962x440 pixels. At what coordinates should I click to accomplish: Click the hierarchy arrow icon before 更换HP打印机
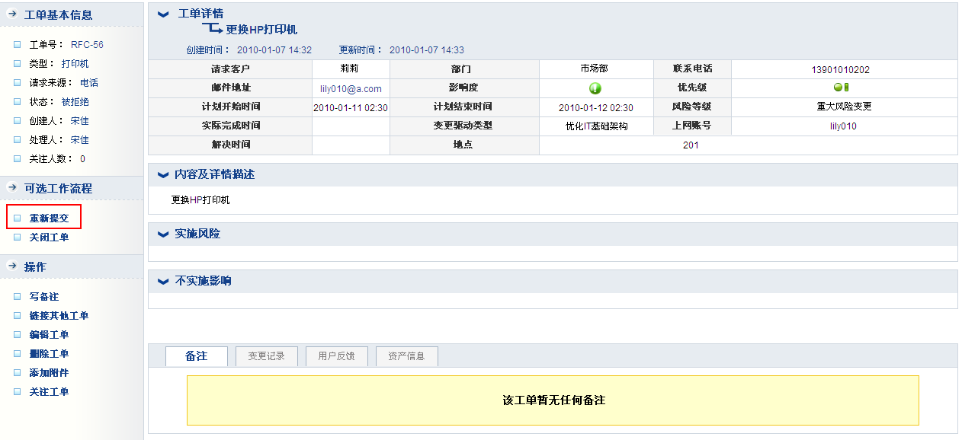tap(212, 29)
